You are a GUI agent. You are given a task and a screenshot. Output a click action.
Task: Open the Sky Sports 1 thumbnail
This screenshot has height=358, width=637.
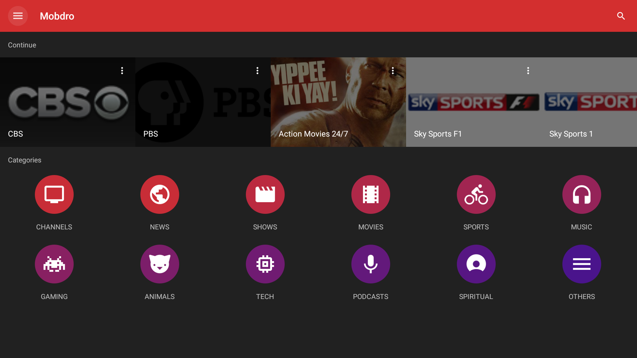[589, 102]
